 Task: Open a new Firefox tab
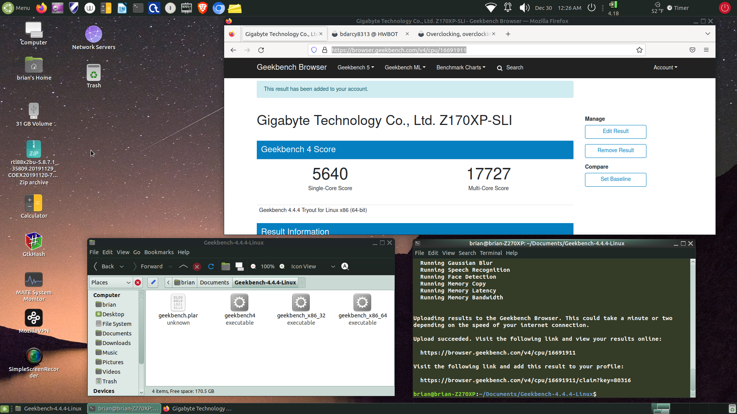508,34
